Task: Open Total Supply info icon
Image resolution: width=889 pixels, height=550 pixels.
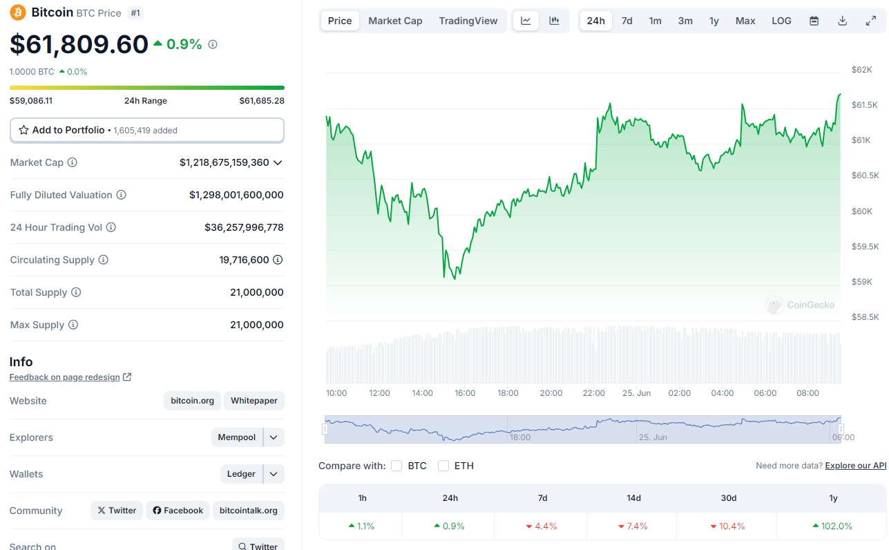Action: click(x=76, y=292)
